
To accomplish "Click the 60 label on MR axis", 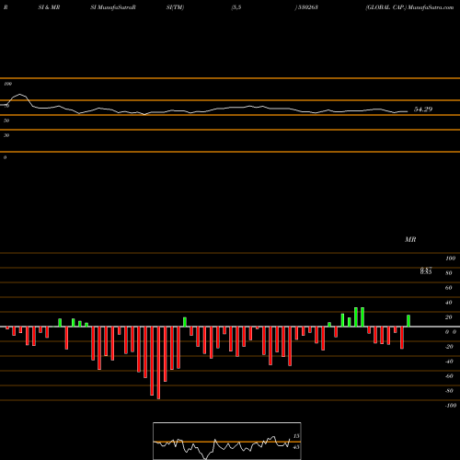I will pos(449,288).
